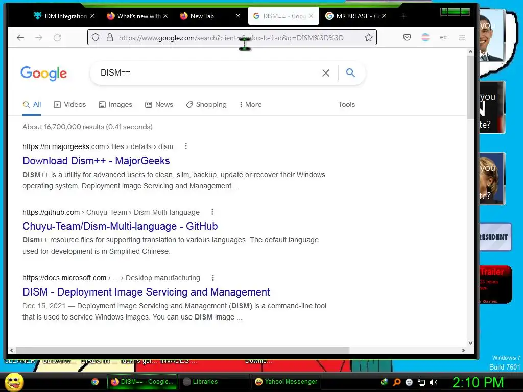
Task: Open the striped account avatar icon
Action: (x=425, y=37)
